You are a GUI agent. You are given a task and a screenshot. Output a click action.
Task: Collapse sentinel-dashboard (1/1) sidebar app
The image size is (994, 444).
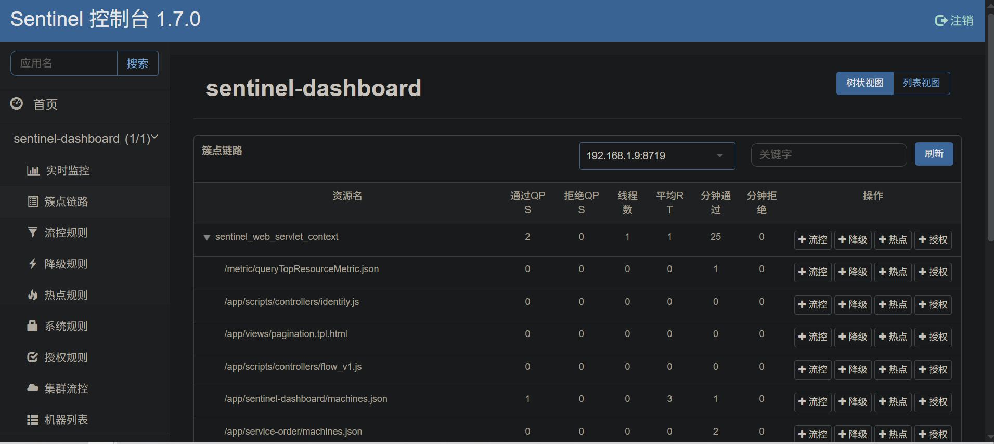coord(85,139)
